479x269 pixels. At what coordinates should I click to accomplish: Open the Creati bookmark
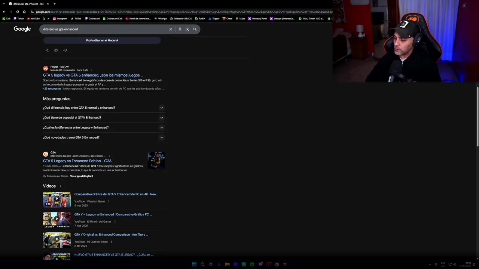tap(227, 19)
